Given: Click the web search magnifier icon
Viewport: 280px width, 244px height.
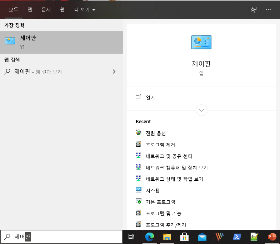Looking at the screenshot, I should pos(7,72).
